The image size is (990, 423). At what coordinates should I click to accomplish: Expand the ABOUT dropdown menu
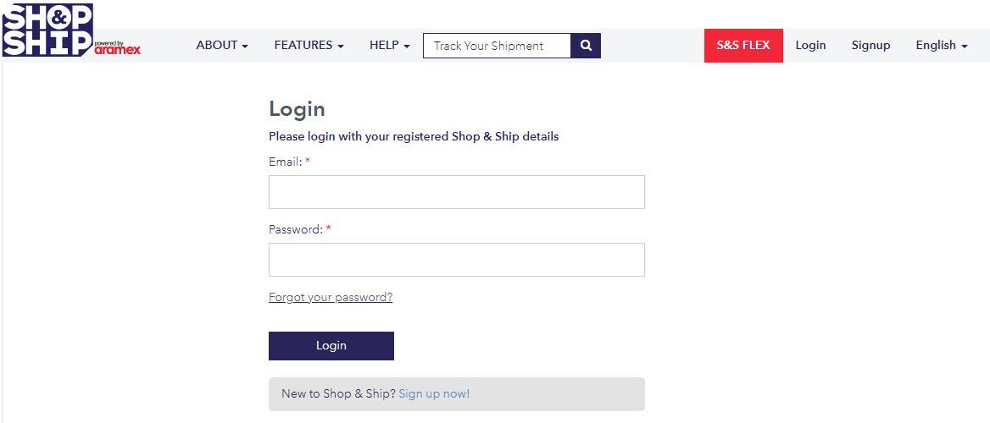pos(221,46)
